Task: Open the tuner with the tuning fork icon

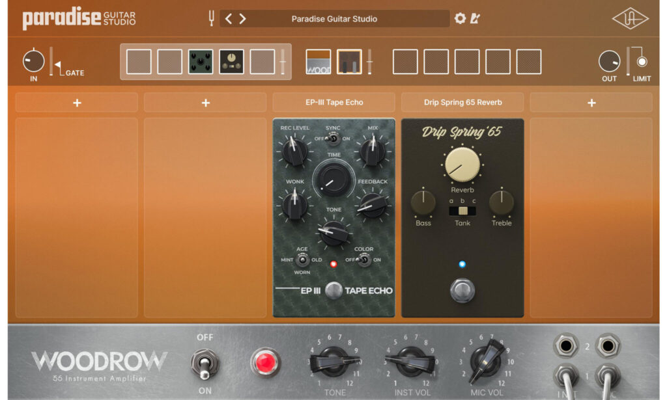Action: click(211, 18)
